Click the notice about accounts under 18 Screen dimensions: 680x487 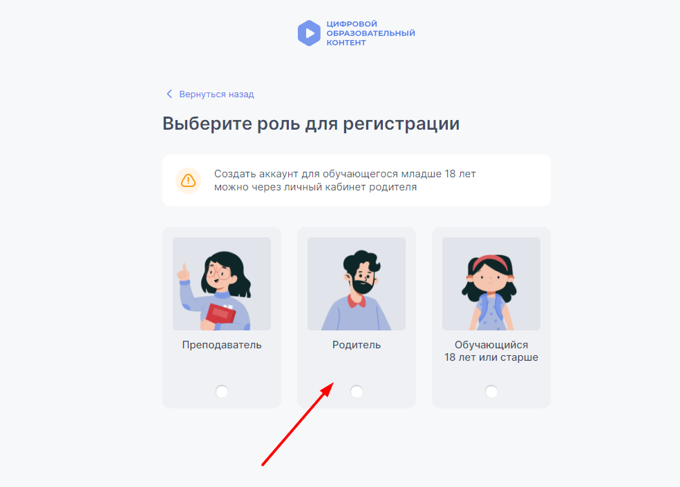357,180
